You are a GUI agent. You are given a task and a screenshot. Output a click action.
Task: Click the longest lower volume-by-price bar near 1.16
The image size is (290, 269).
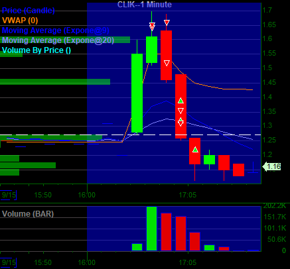pos(28,165)
